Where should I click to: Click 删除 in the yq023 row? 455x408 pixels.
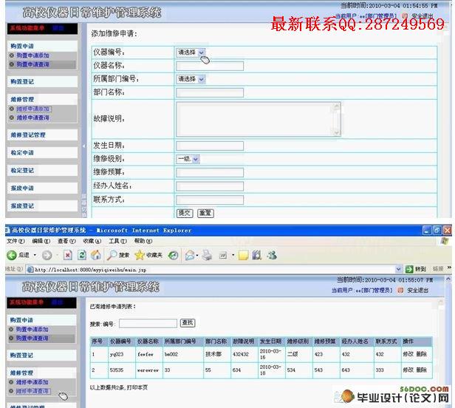[421, 354]
